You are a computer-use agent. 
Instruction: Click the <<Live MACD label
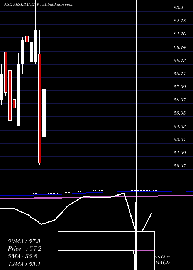[x=163, y=260]
